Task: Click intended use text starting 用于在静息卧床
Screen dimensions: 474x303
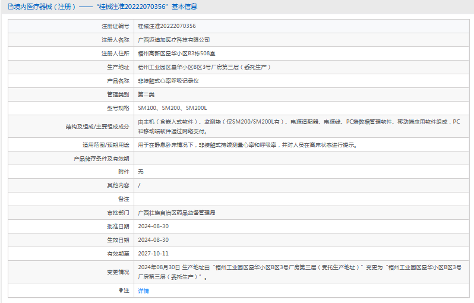Action: click(x=248, y=145)
